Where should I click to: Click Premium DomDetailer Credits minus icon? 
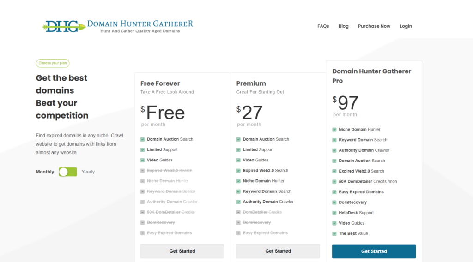pyautogui.click(x=238, y=212)
